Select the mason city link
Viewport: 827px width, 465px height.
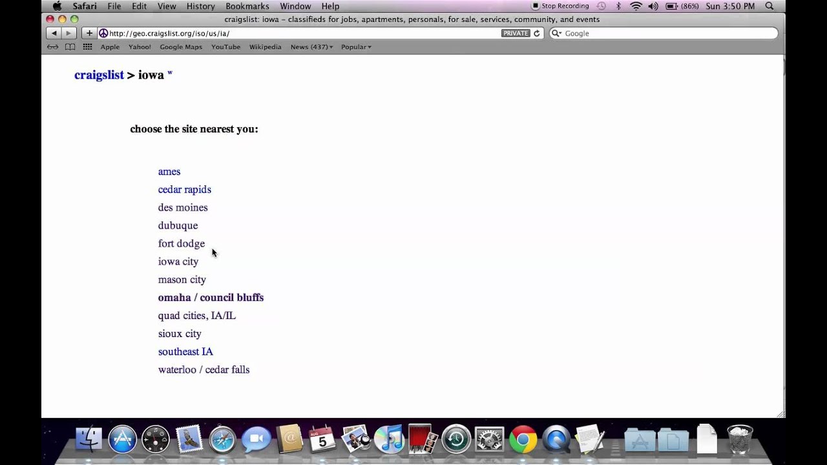[182, 280]
